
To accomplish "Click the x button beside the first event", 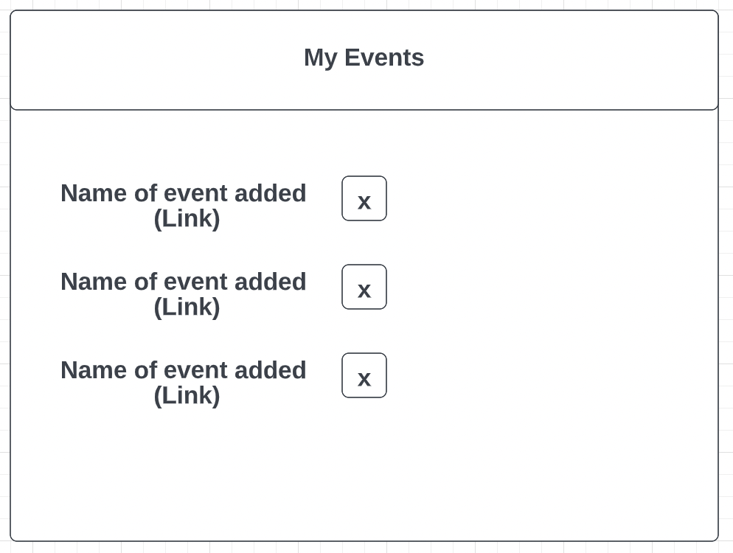I will (x=364, y=198).
